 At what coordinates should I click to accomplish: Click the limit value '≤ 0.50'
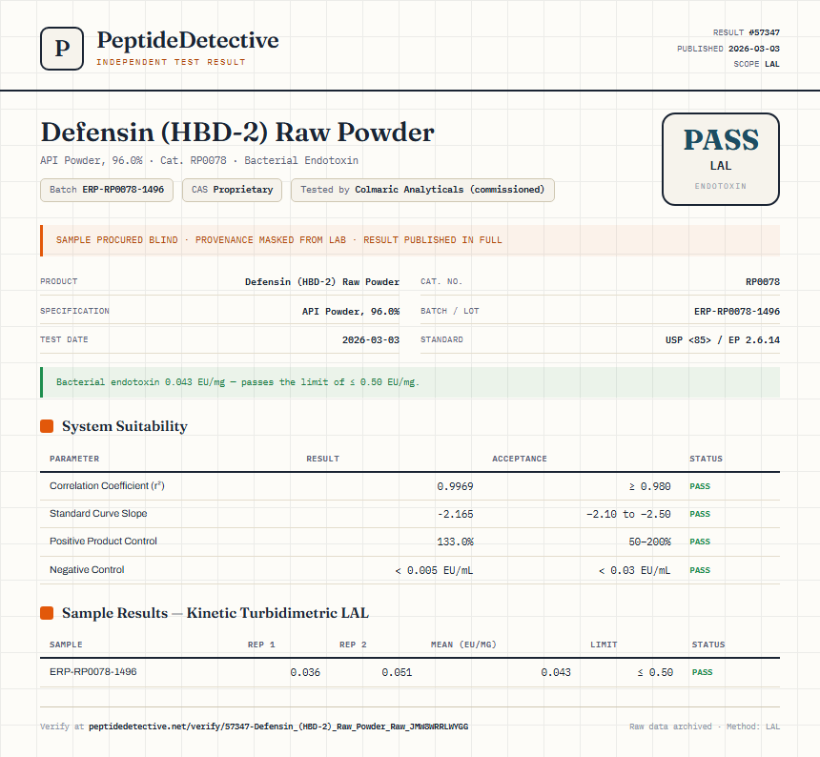click(x=655, y=673)
